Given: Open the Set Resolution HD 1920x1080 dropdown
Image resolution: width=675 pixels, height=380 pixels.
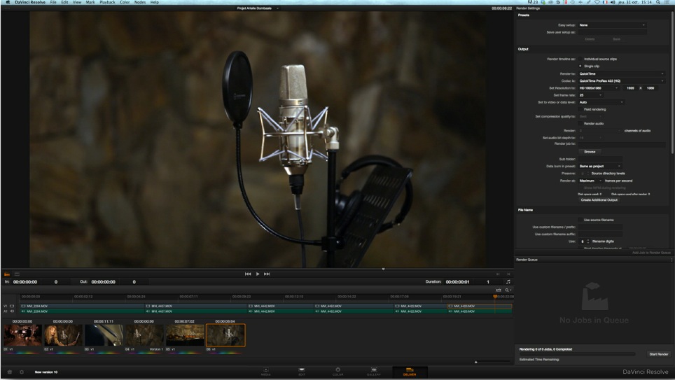Looking at the screenshot, I should coord(599,87).
